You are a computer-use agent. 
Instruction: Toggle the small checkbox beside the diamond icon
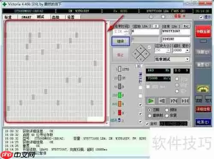[x=149, y=47]
